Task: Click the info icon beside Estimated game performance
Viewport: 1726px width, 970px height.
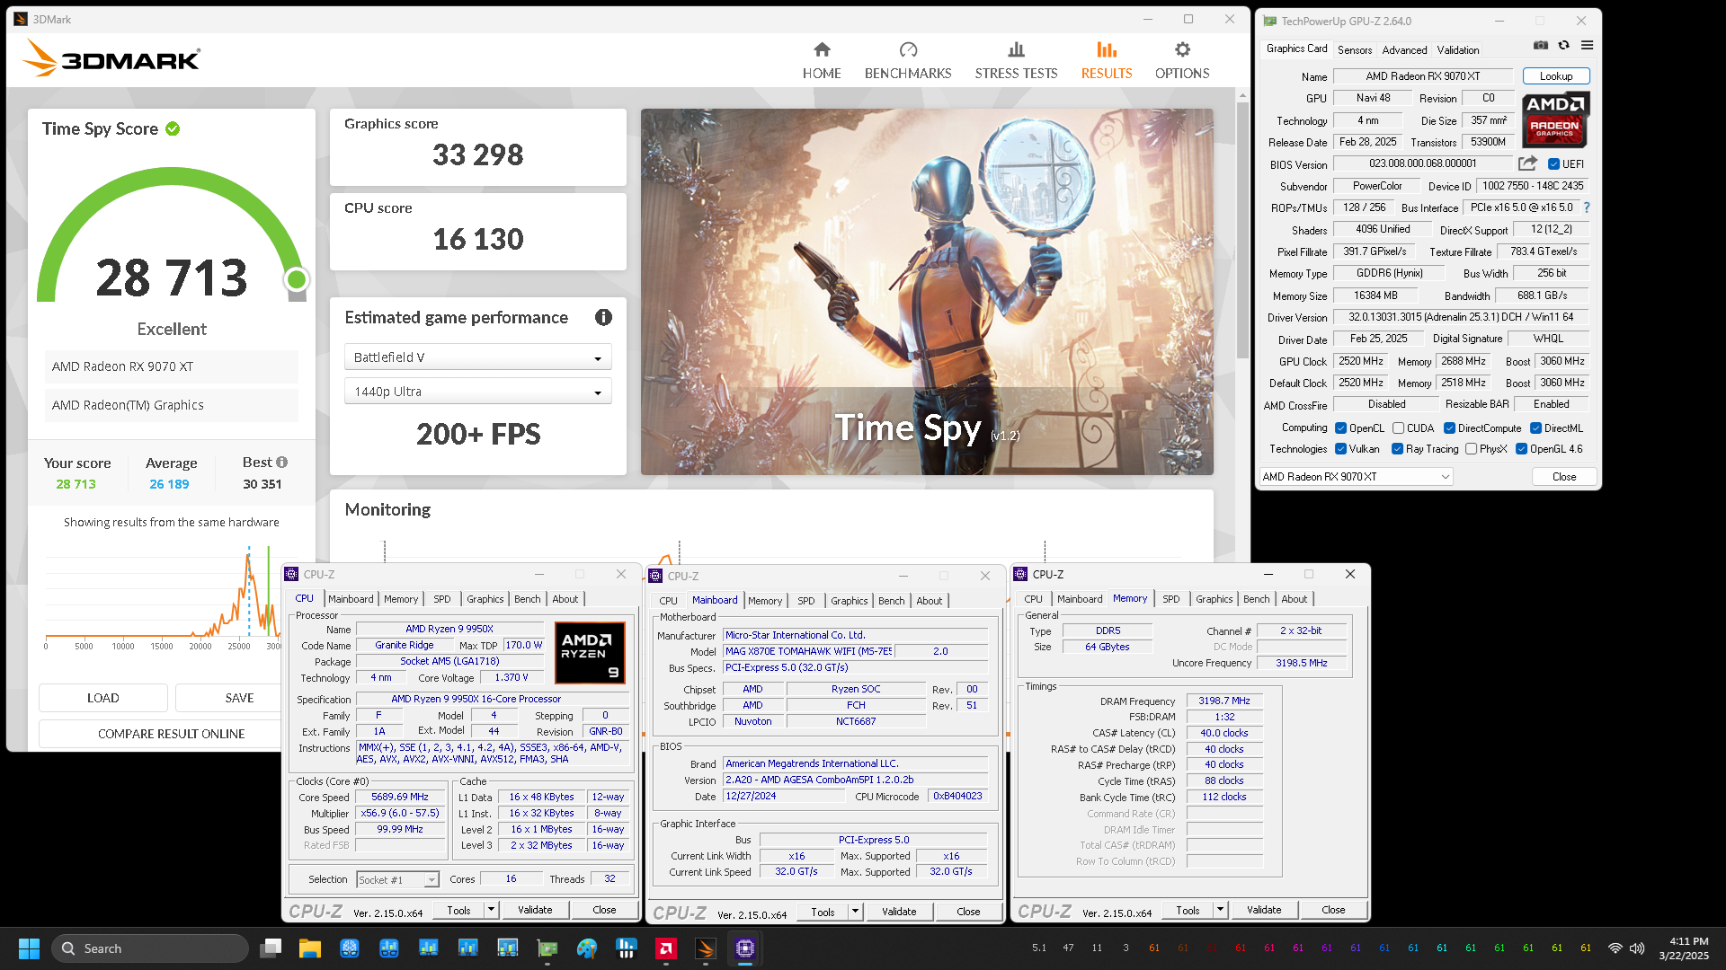Action: (x=603, y=317)
